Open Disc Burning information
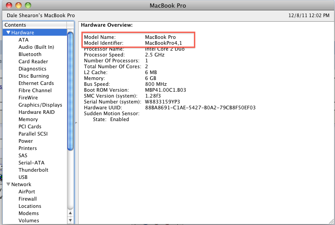 (33, 76)
